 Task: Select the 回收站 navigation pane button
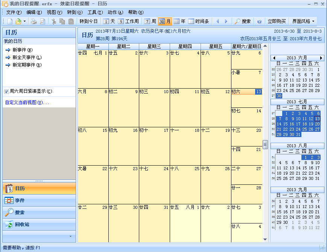pyautogui.click(x=39, y=225)
